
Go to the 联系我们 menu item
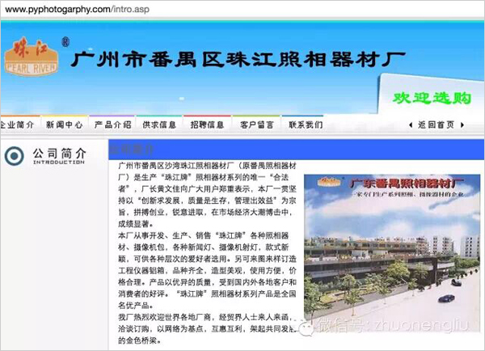tap(306, 125)
